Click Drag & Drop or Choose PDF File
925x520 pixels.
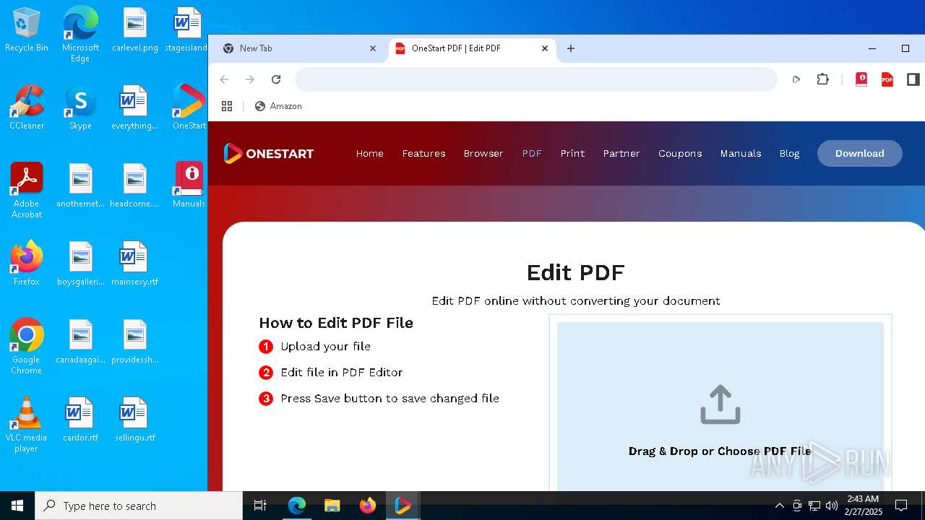pyautogui.click(x=720, y=451)
